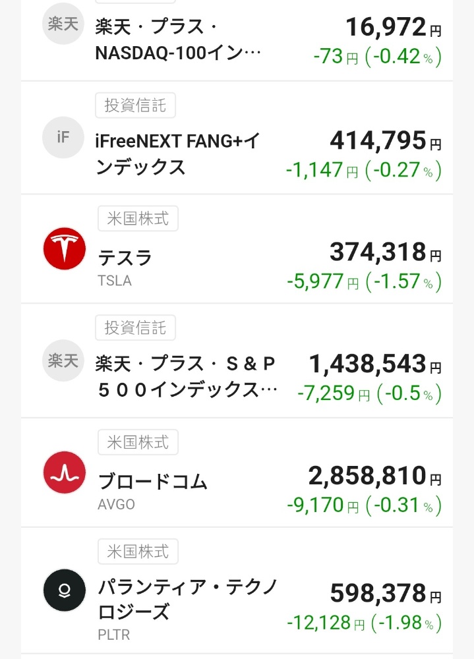Open the ブロードコム holding name
Screen dimensions: 474x659
click(x=153, y=481)
